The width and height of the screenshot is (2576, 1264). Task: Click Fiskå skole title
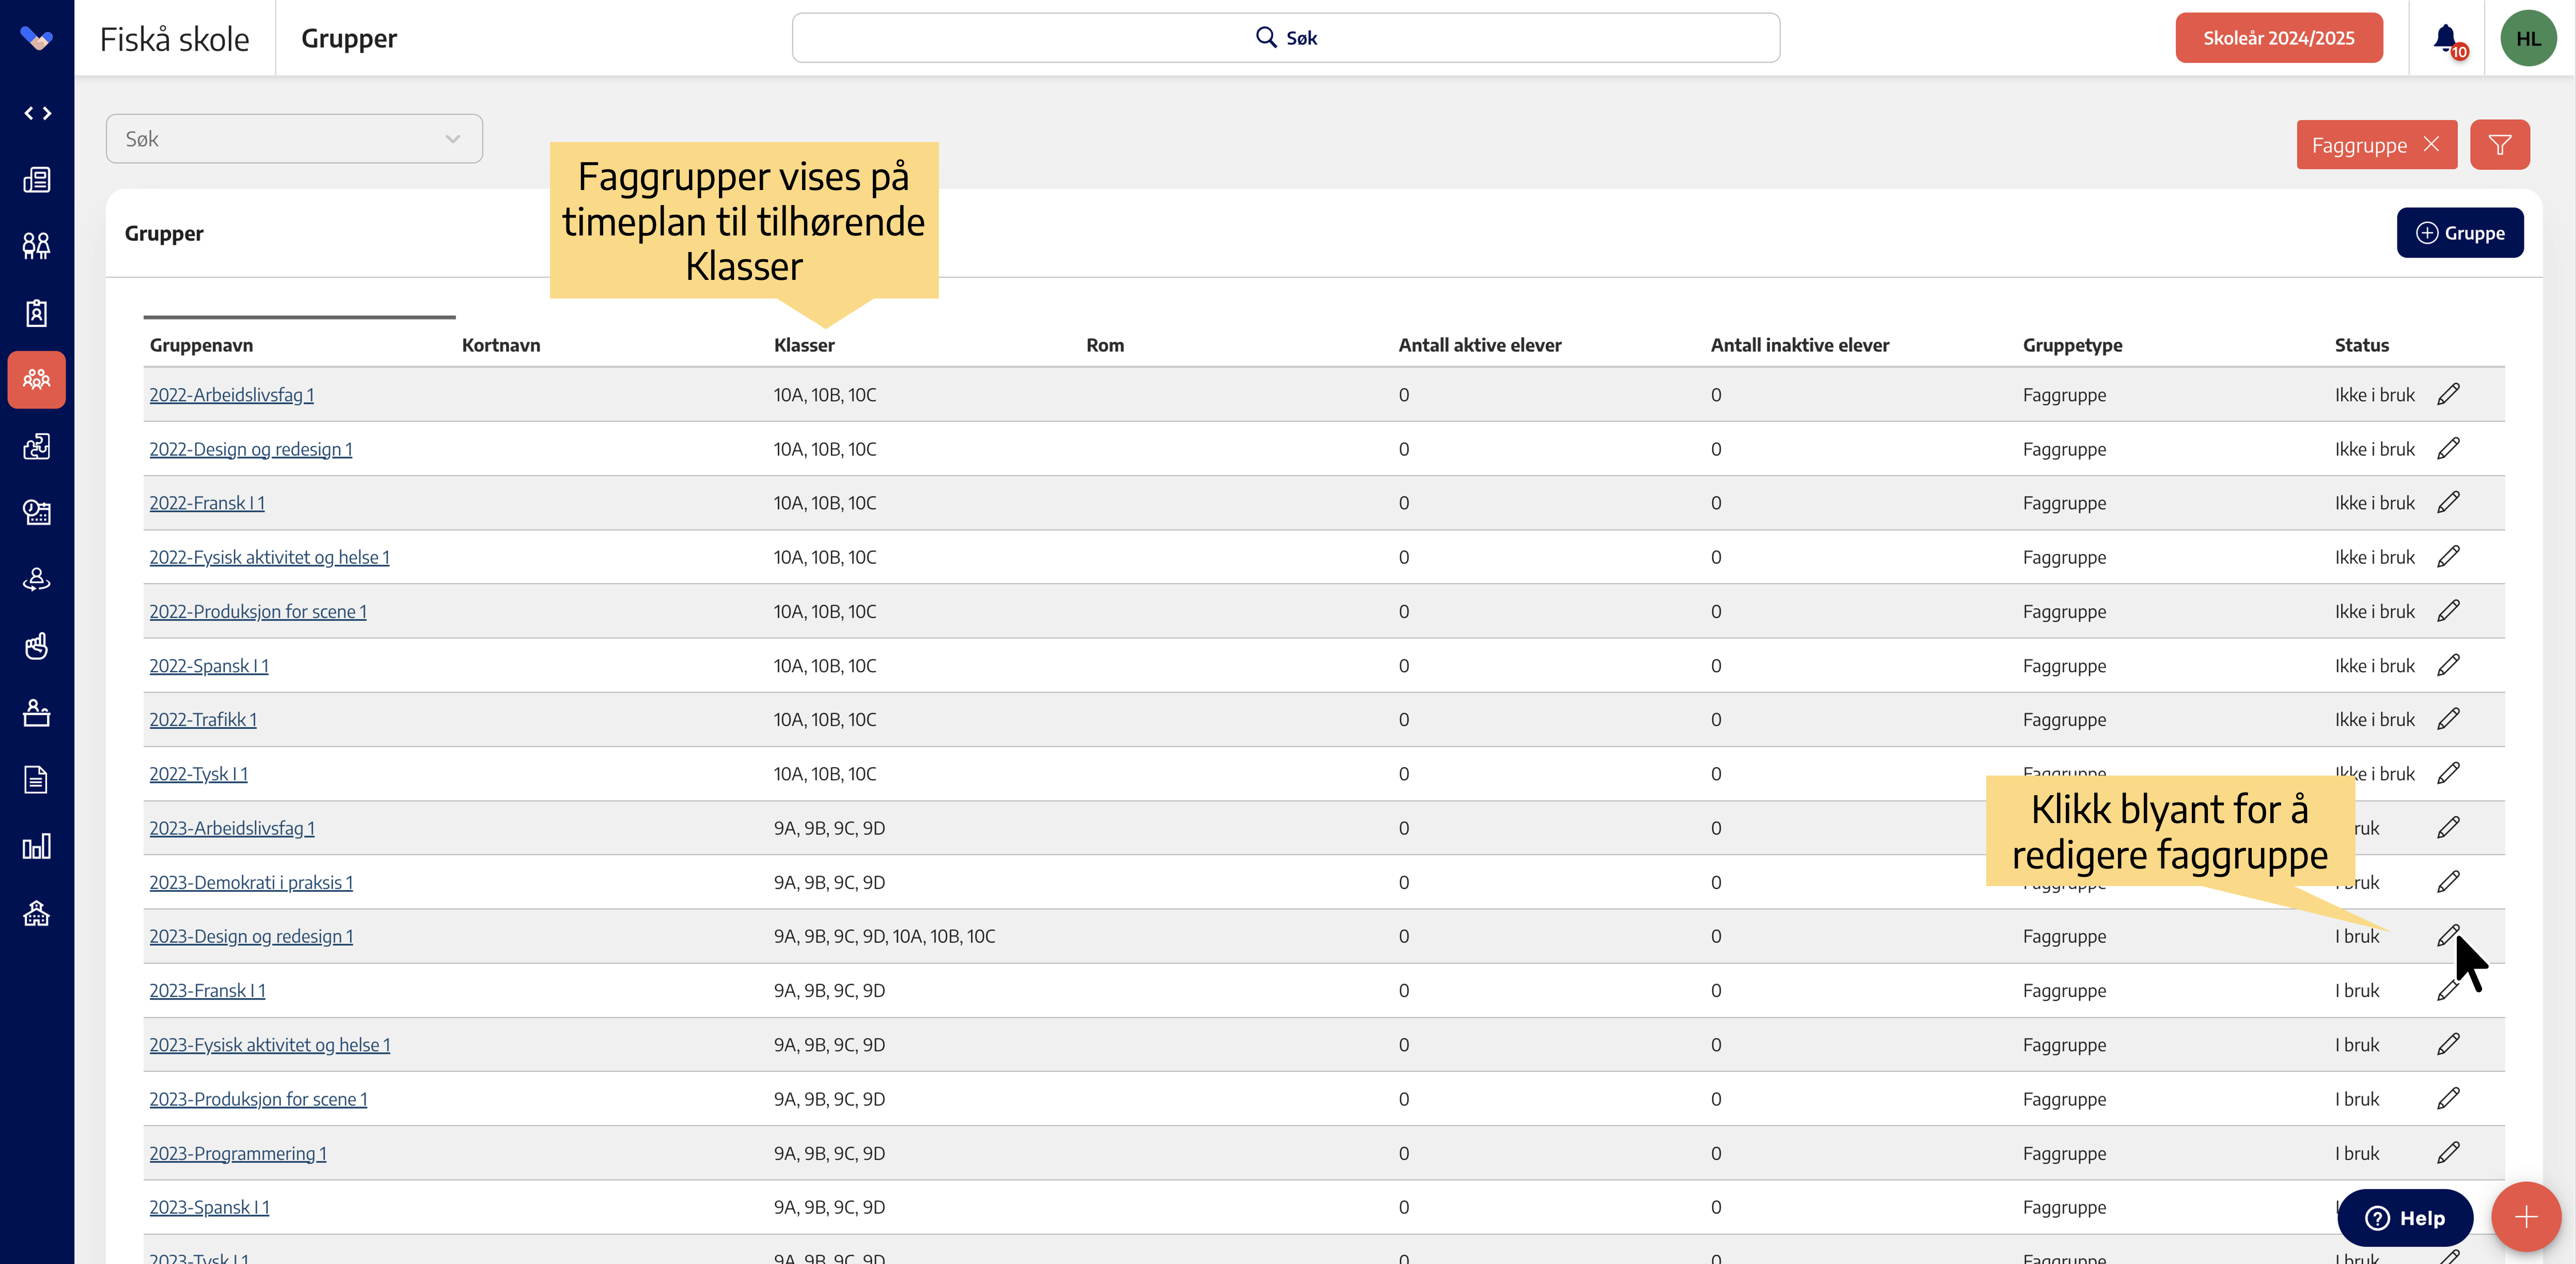tap(174, 39)
